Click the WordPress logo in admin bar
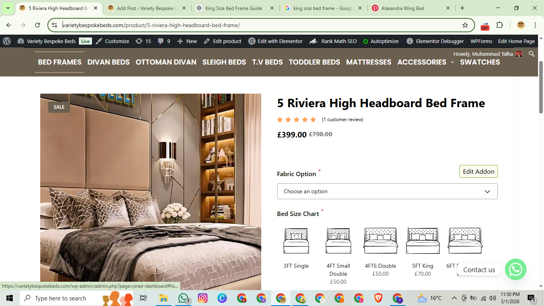Image resolution: width=544 pixels, height=306 pixels. [7, 41]
